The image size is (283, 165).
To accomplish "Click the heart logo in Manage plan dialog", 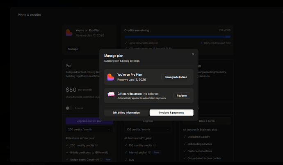I will tap(111, 77).
